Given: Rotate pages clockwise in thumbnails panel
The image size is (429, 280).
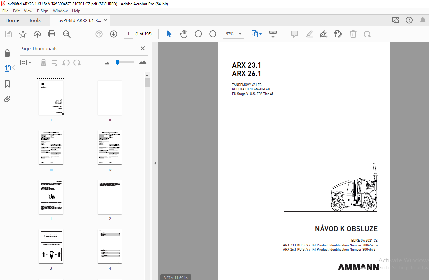Looking at the screenshot, I should pyautogui.click(x=77, y=62).
